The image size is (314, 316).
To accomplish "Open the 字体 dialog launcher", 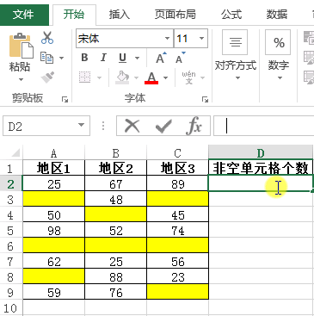I will point(205,100).
